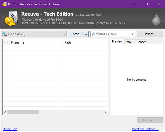Image resolution: width=165 pixels, height=132 pixels.
Task: Open the Scan button dropdown arrow
Action: (86, 34)
